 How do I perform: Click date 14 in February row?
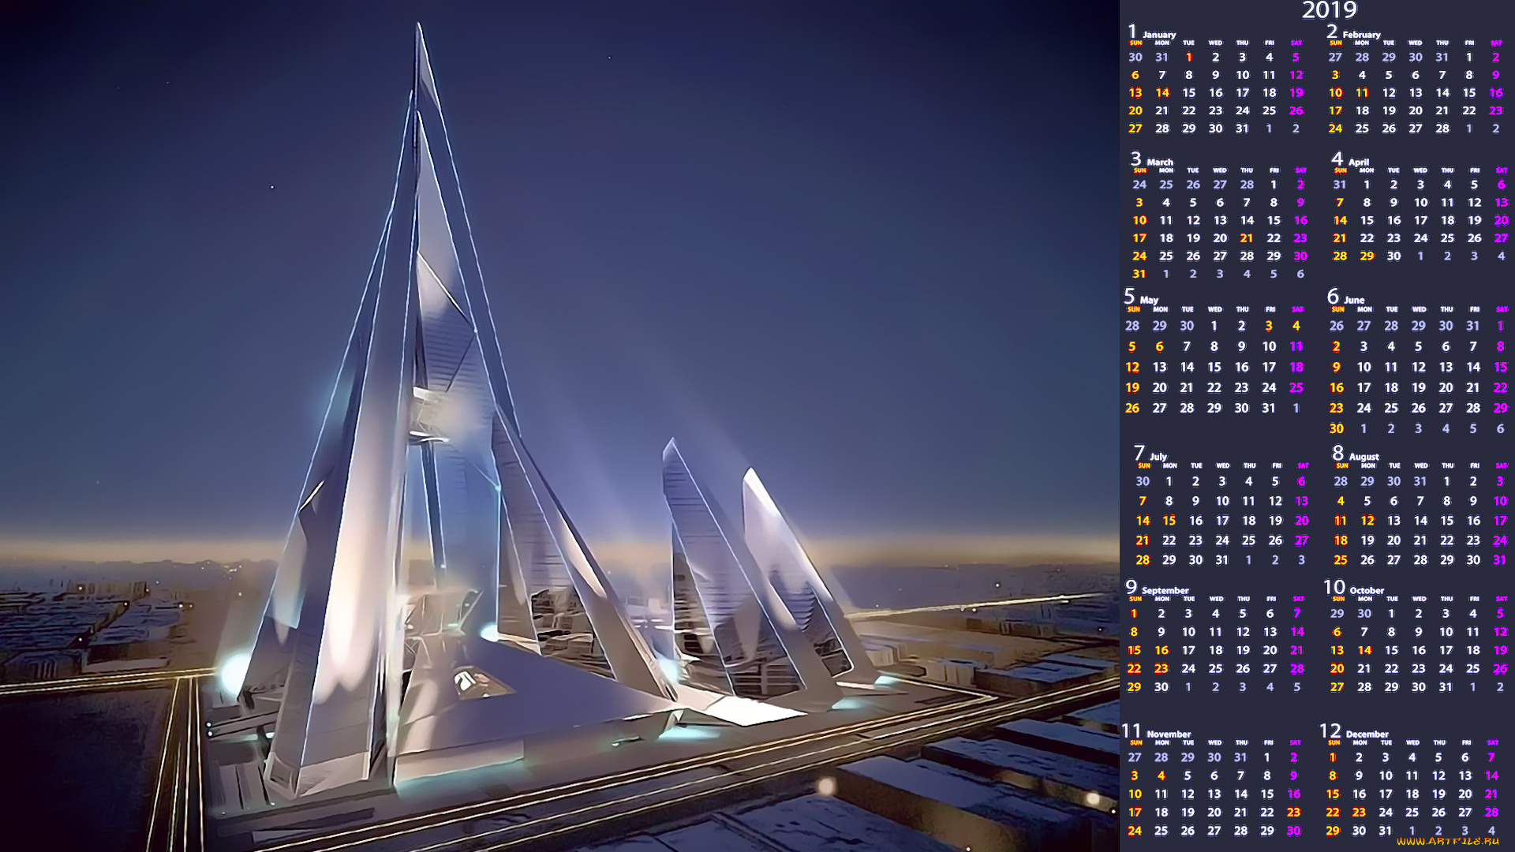click(x=1442, y=93)
